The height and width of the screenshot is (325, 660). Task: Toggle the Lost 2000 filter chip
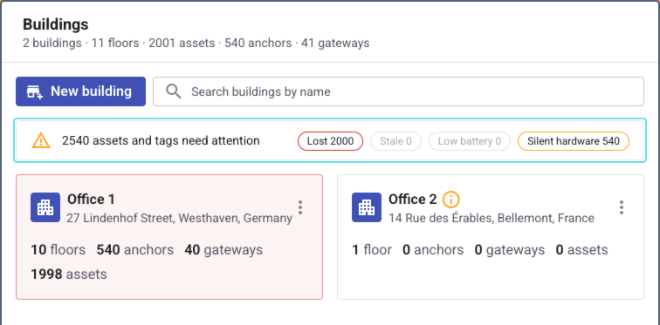click(x=330, y=141)
